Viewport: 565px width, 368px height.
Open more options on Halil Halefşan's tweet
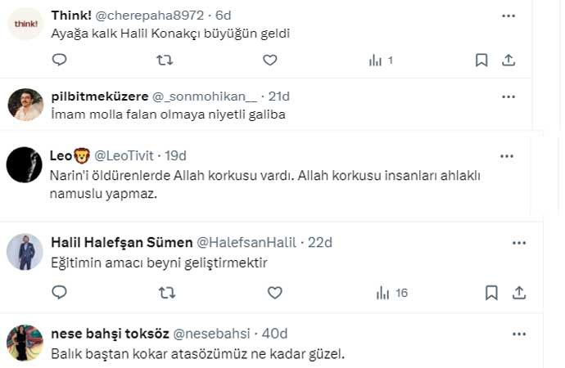[x=518, y=243]
